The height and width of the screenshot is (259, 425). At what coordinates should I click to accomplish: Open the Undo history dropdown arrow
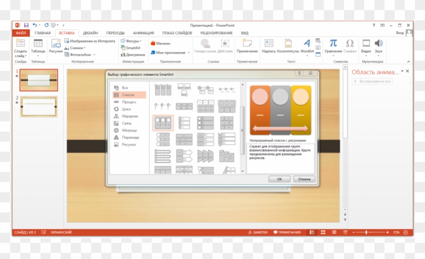pos(39,25)
